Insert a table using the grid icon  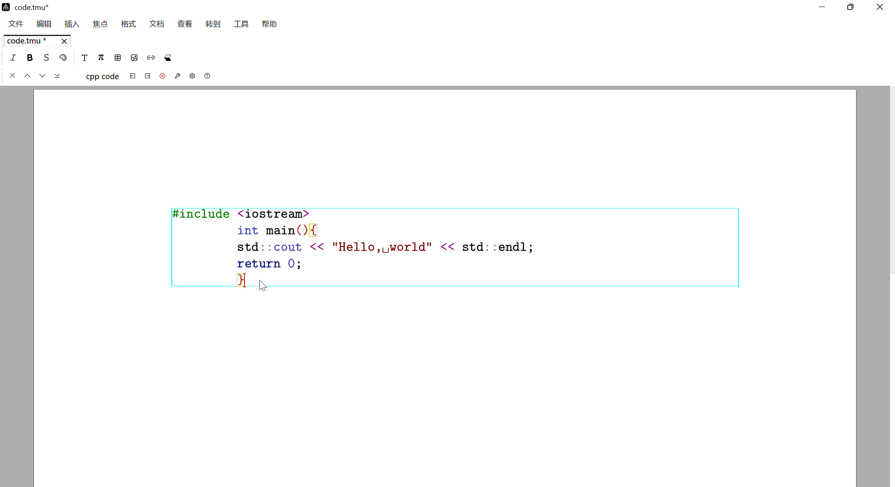coord(118,58)
